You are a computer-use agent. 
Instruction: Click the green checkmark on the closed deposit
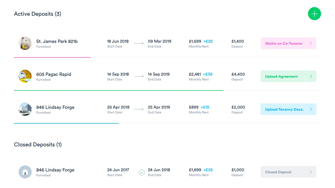click(x=141, y=172)
